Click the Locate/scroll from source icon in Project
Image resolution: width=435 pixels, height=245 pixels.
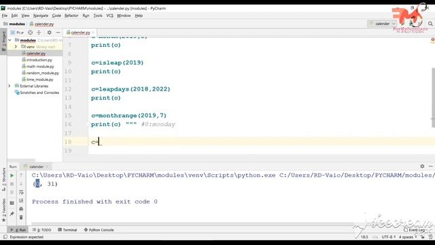coord(30,33)
